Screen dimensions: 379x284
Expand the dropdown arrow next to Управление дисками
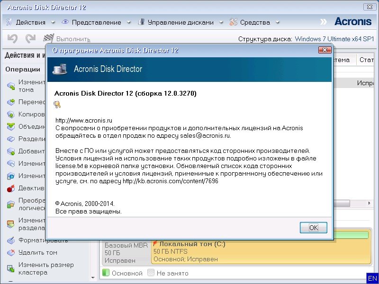tap(221, 22)
